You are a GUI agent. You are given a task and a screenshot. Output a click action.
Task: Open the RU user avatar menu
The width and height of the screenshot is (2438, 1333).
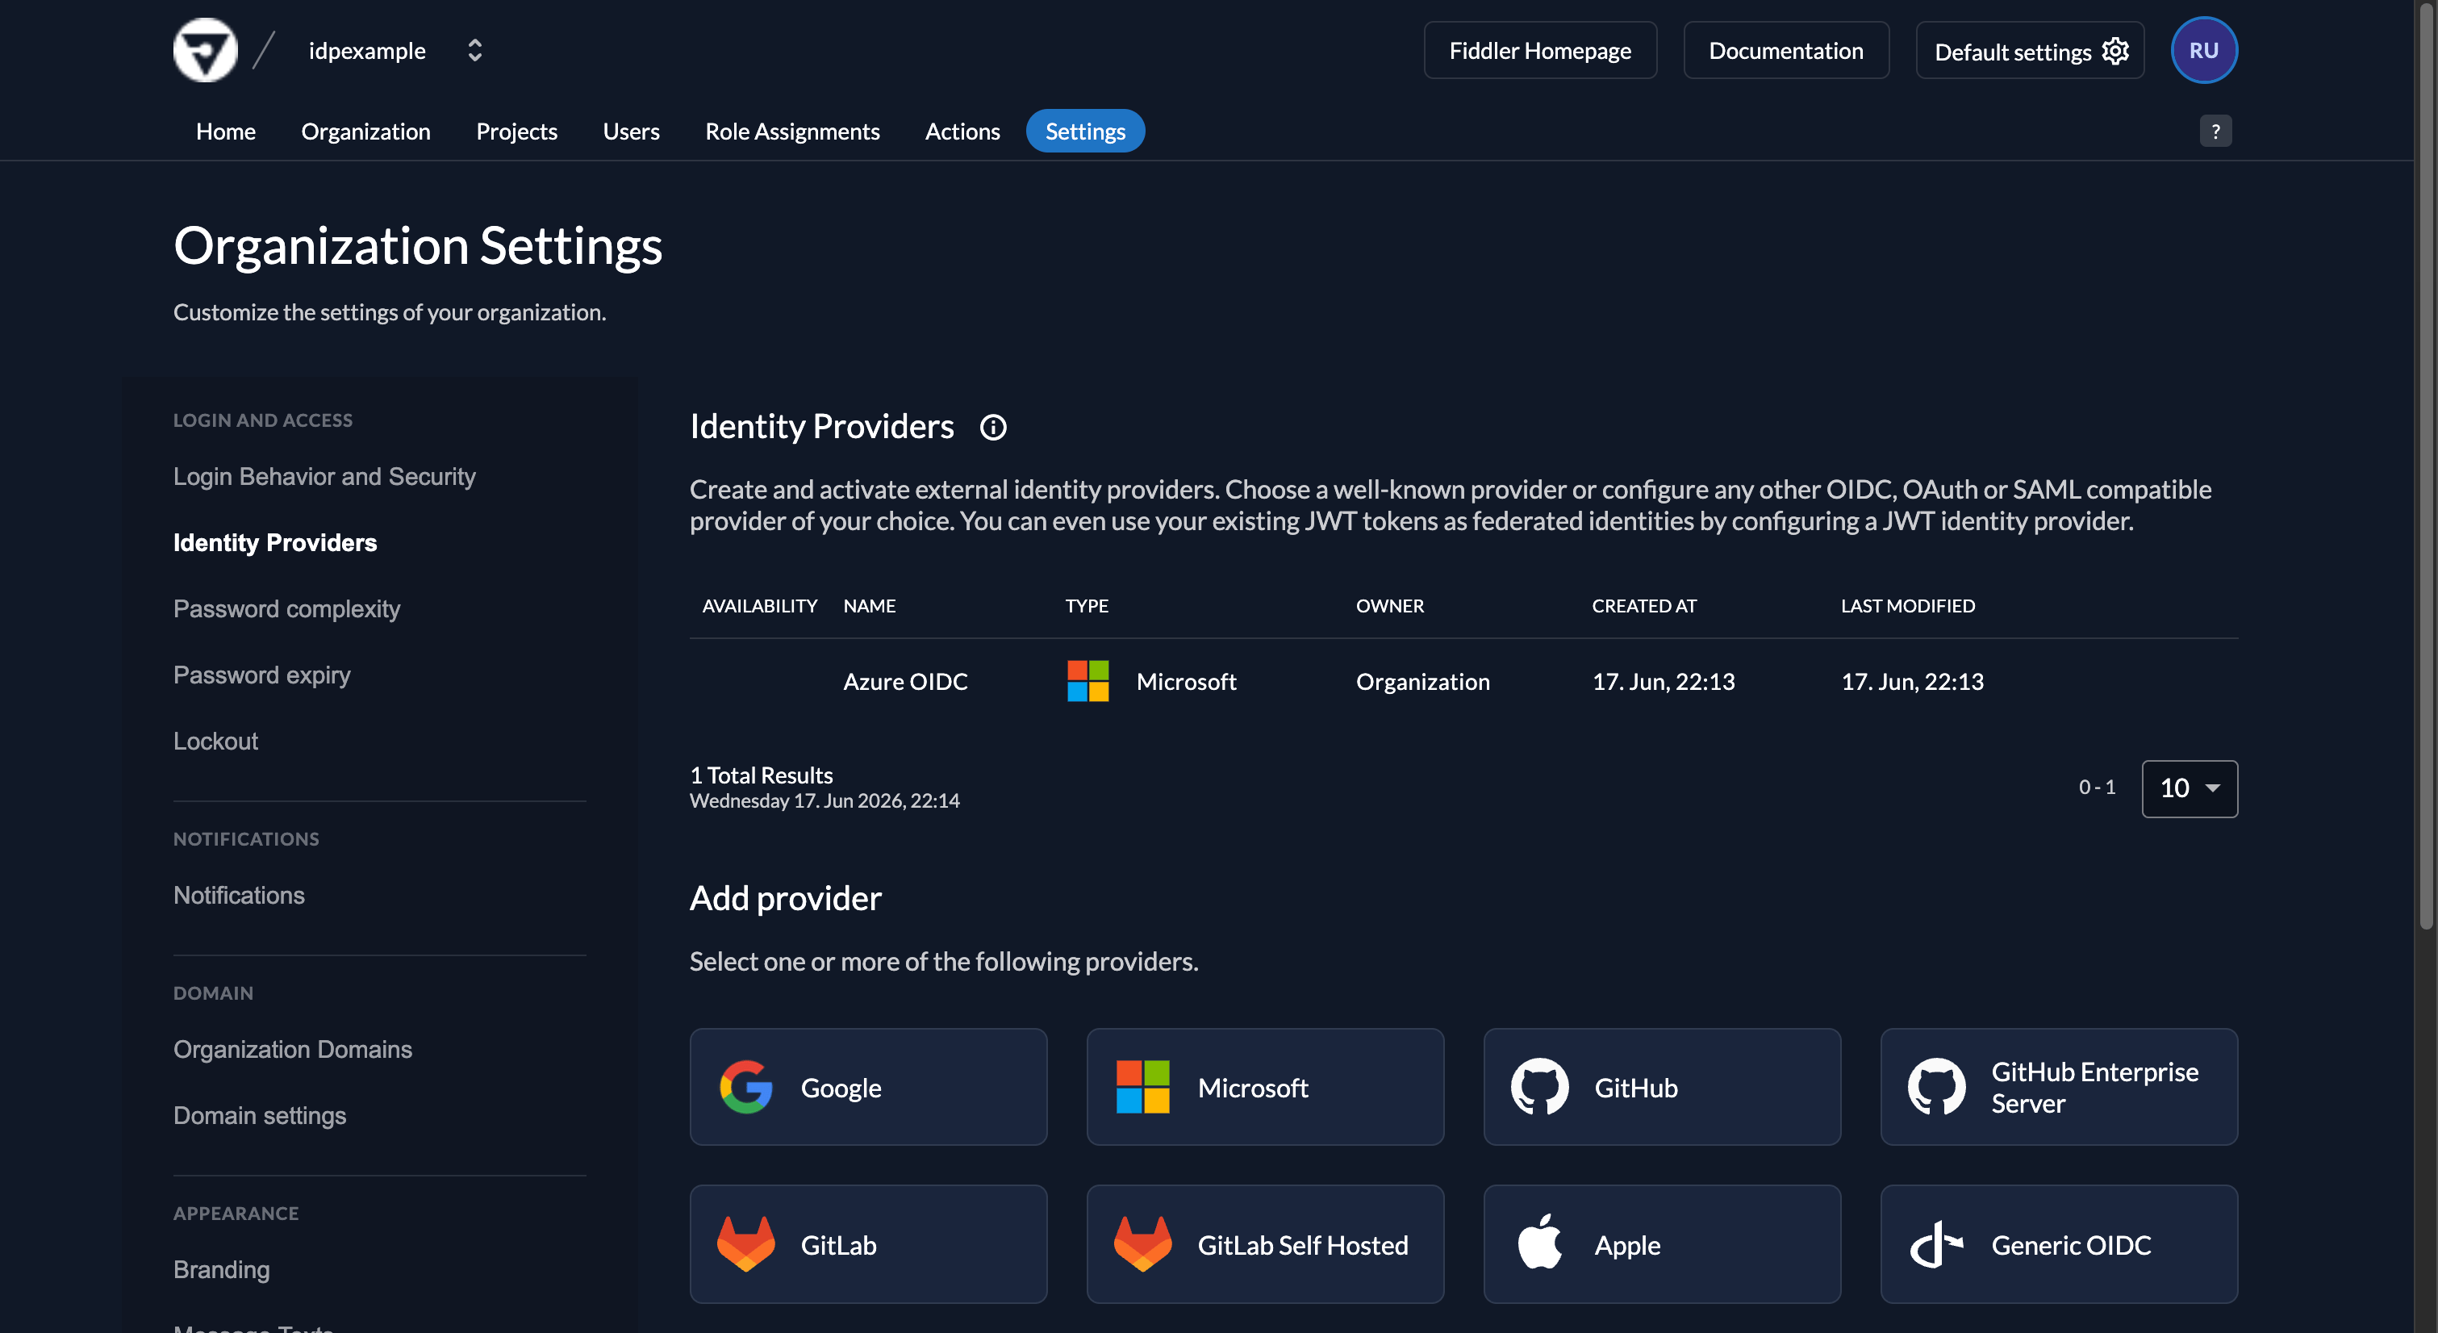coord(2203,50)
